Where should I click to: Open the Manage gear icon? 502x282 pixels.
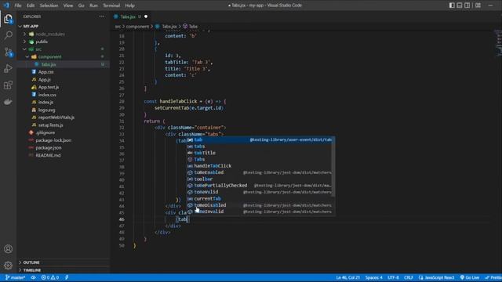(9, 265)
